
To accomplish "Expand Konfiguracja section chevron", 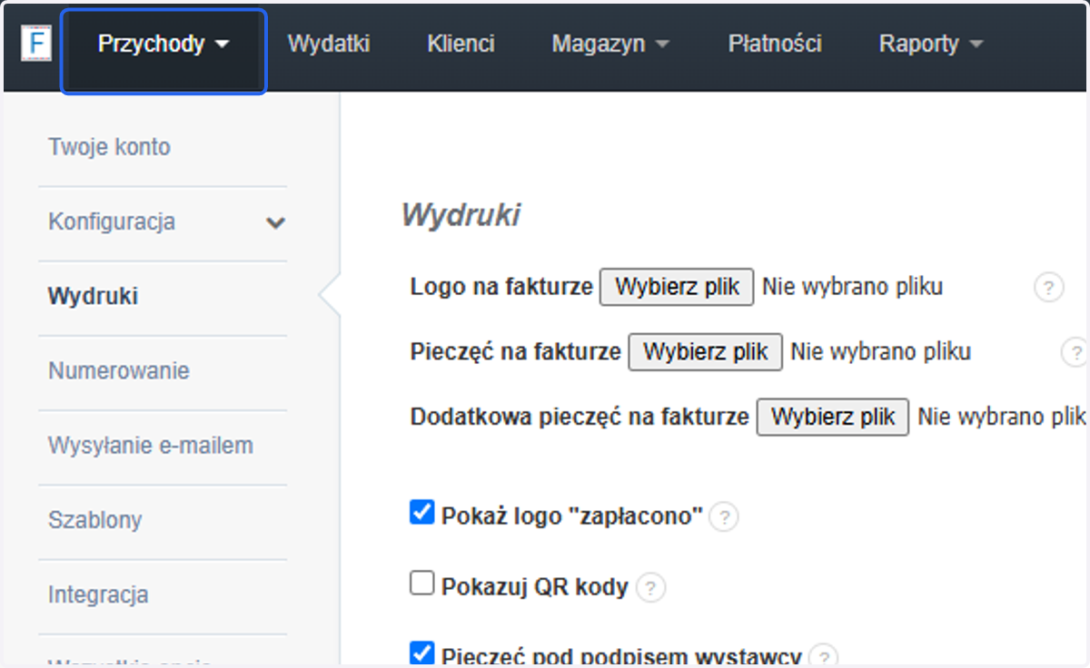I will (275, 223).
